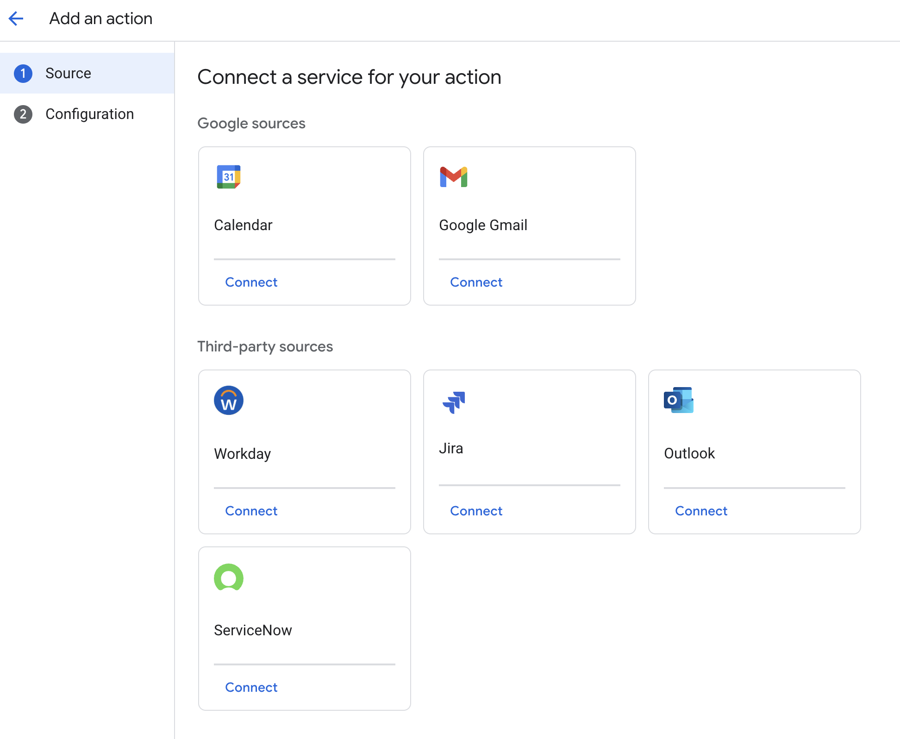Click the back arrow icon
Screen dimensions: 900x739
[16, 19]
